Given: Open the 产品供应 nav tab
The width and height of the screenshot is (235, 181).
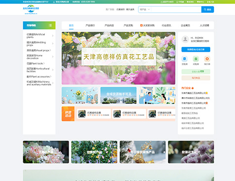Looking at the screenshot, I should (109, 25).
